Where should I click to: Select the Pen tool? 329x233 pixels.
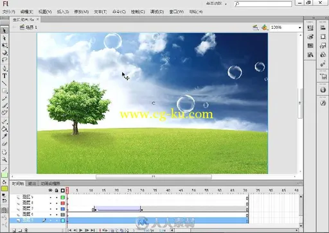[x=4, y=69]
